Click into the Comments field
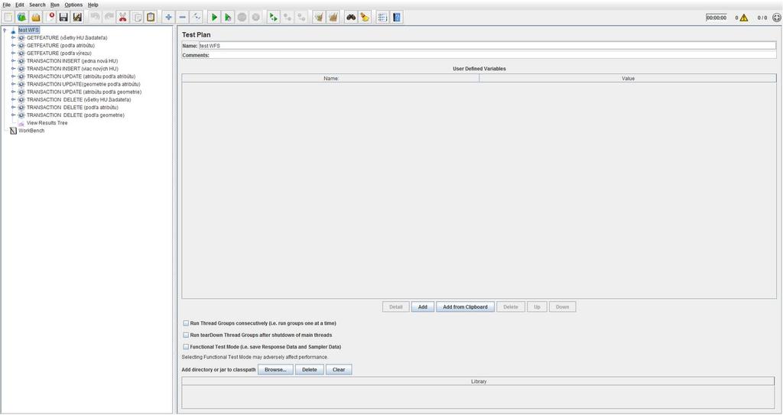This screenshot has height=415, width=783. point(493,56)
